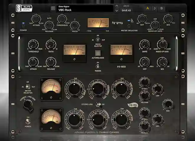Click the FG-MU top channel Attack knob
The image size is (195, 141).
144,82
